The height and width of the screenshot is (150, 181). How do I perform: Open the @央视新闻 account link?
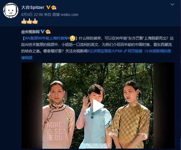point(30,32)
